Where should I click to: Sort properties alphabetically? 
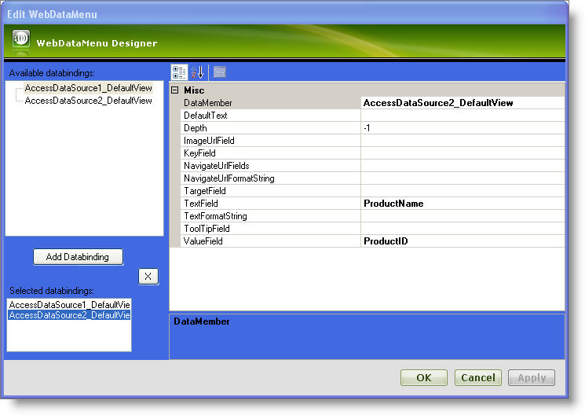[197, 72]
